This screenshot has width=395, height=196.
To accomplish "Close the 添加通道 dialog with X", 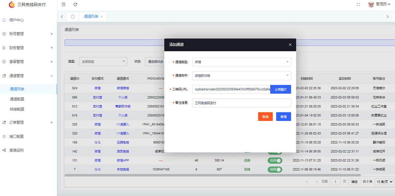I will pos(290,45).
